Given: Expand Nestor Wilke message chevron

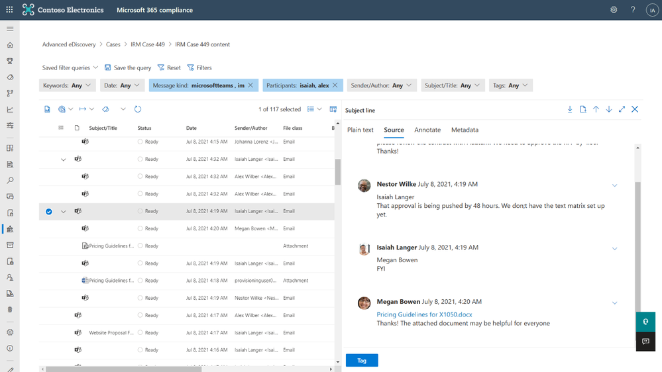Looking at the screenshot, I should 615,185.
